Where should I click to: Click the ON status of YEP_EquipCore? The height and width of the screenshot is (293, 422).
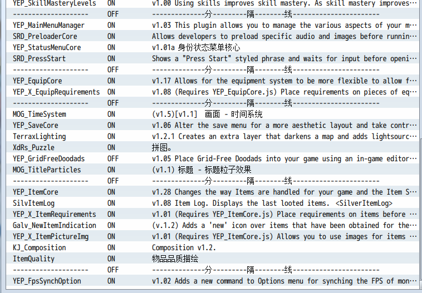coord(111,81)
